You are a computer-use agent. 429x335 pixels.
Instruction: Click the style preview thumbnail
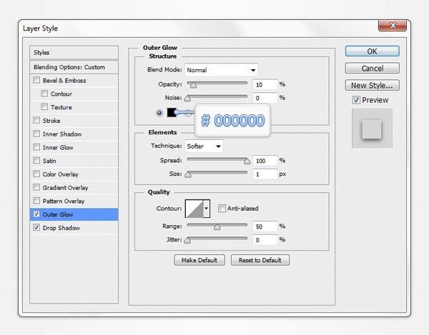(372, 129)
